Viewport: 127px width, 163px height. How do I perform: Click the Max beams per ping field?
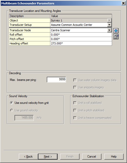click(56, 80)
